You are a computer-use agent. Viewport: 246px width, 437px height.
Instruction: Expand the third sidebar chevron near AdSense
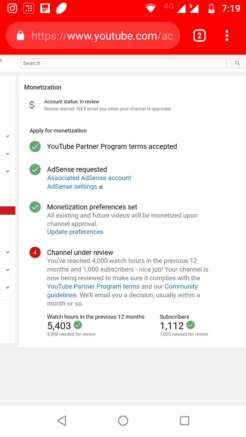coord(8,171)
